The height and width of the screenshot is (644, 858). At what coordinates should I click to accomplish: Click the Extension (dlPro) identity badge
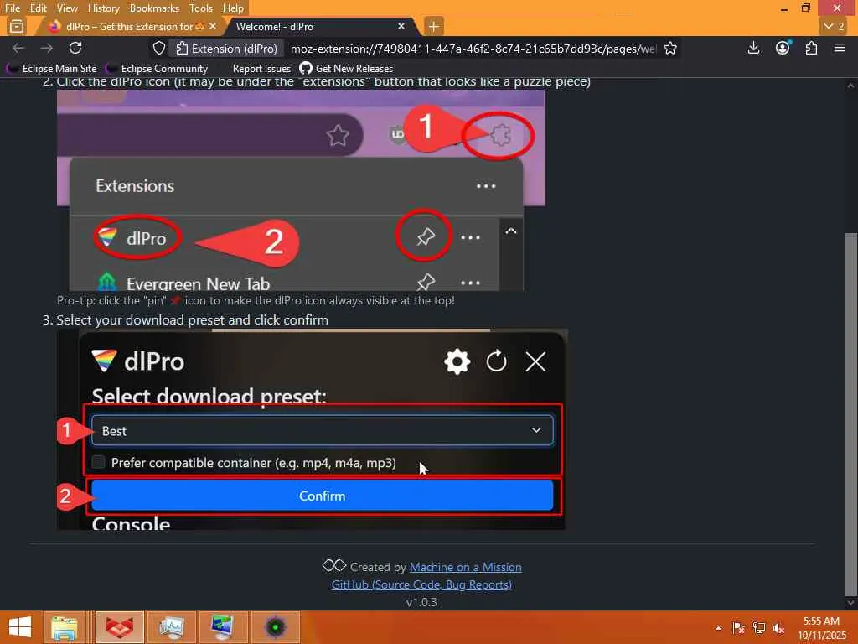226,49
